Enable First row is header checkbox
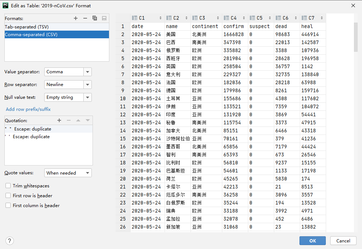 (x=8, y=196)
